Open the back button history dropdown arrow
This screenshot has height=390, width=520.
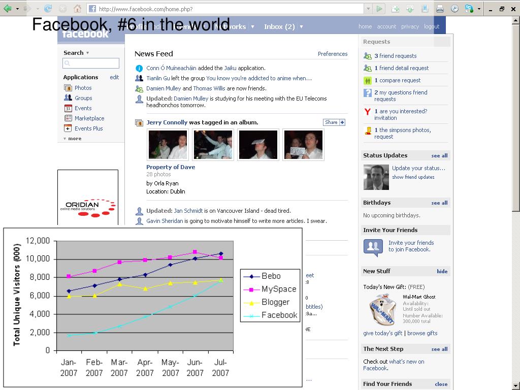click(17, 9)
